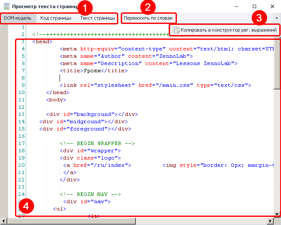Click Копировать в конструктор рег. выражений
Viewport: 281px width, 225px height.
click(x=225, y=30)
